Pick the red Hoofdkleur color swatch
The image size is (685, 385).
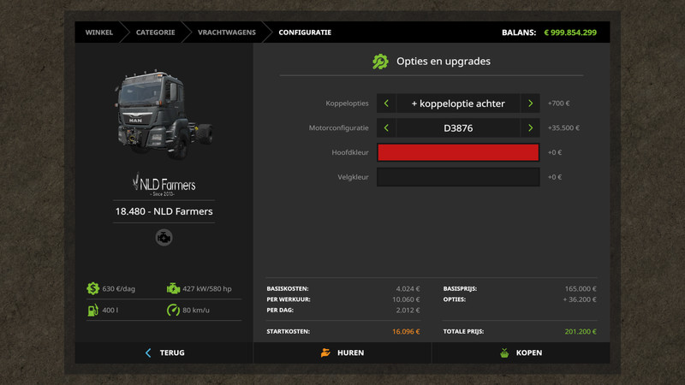click(x=458, y=152)
